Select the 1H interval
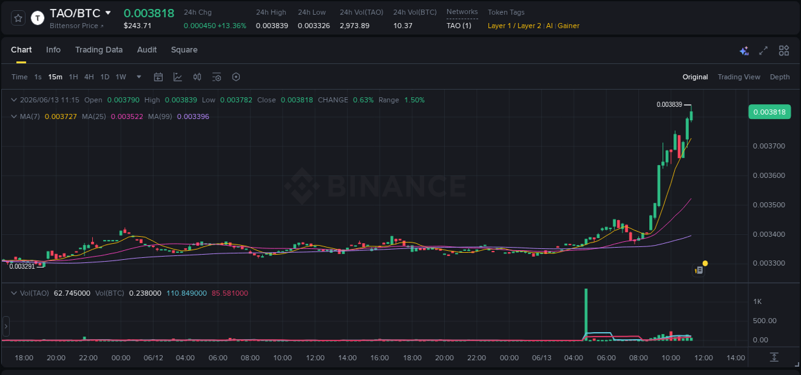Viewport: 801px width, 375px height. (73, 77)
